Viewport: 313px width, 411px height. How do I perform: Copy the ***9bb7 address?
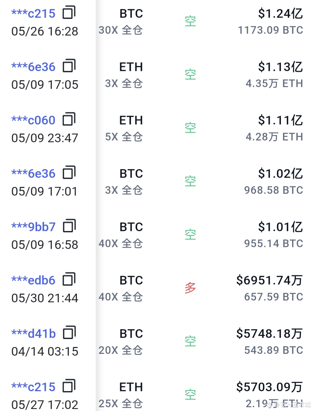[69, 226]
